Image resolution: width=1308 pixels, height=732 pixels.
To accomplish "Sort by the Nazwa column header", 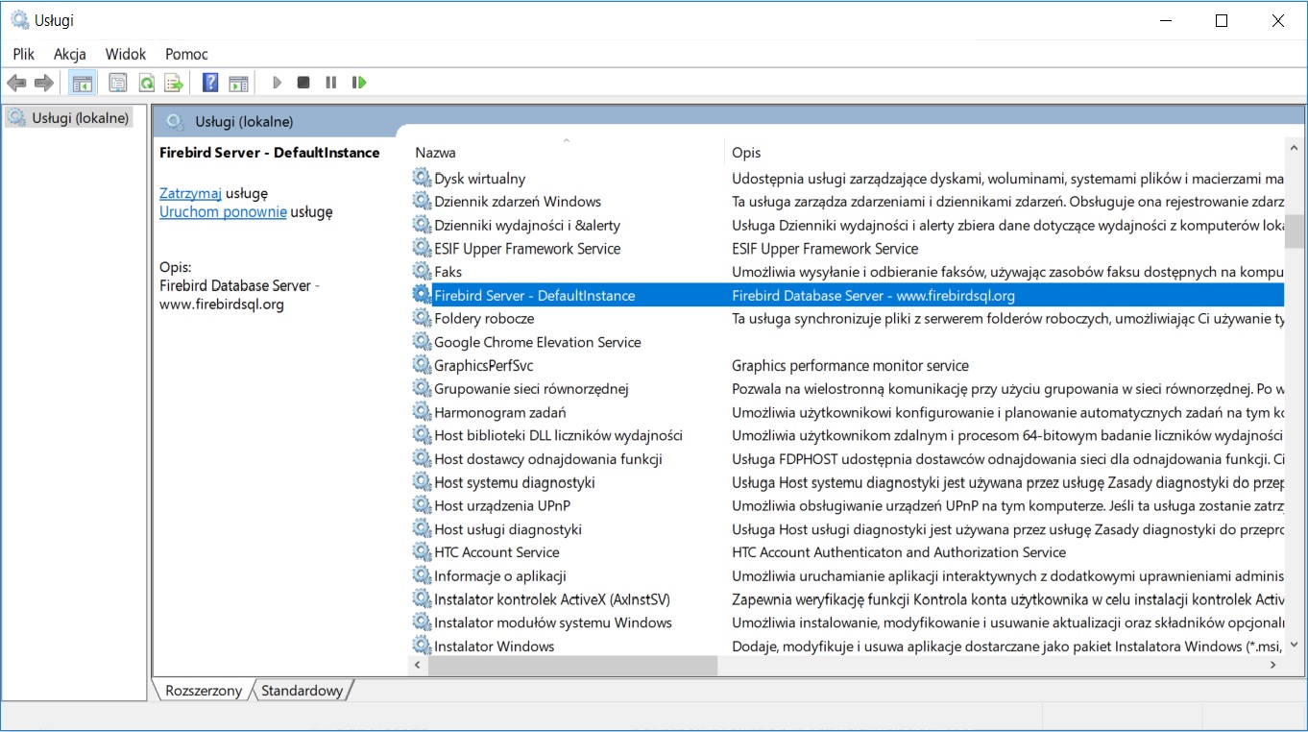I will pyautogui.click(x=567, y=152).
